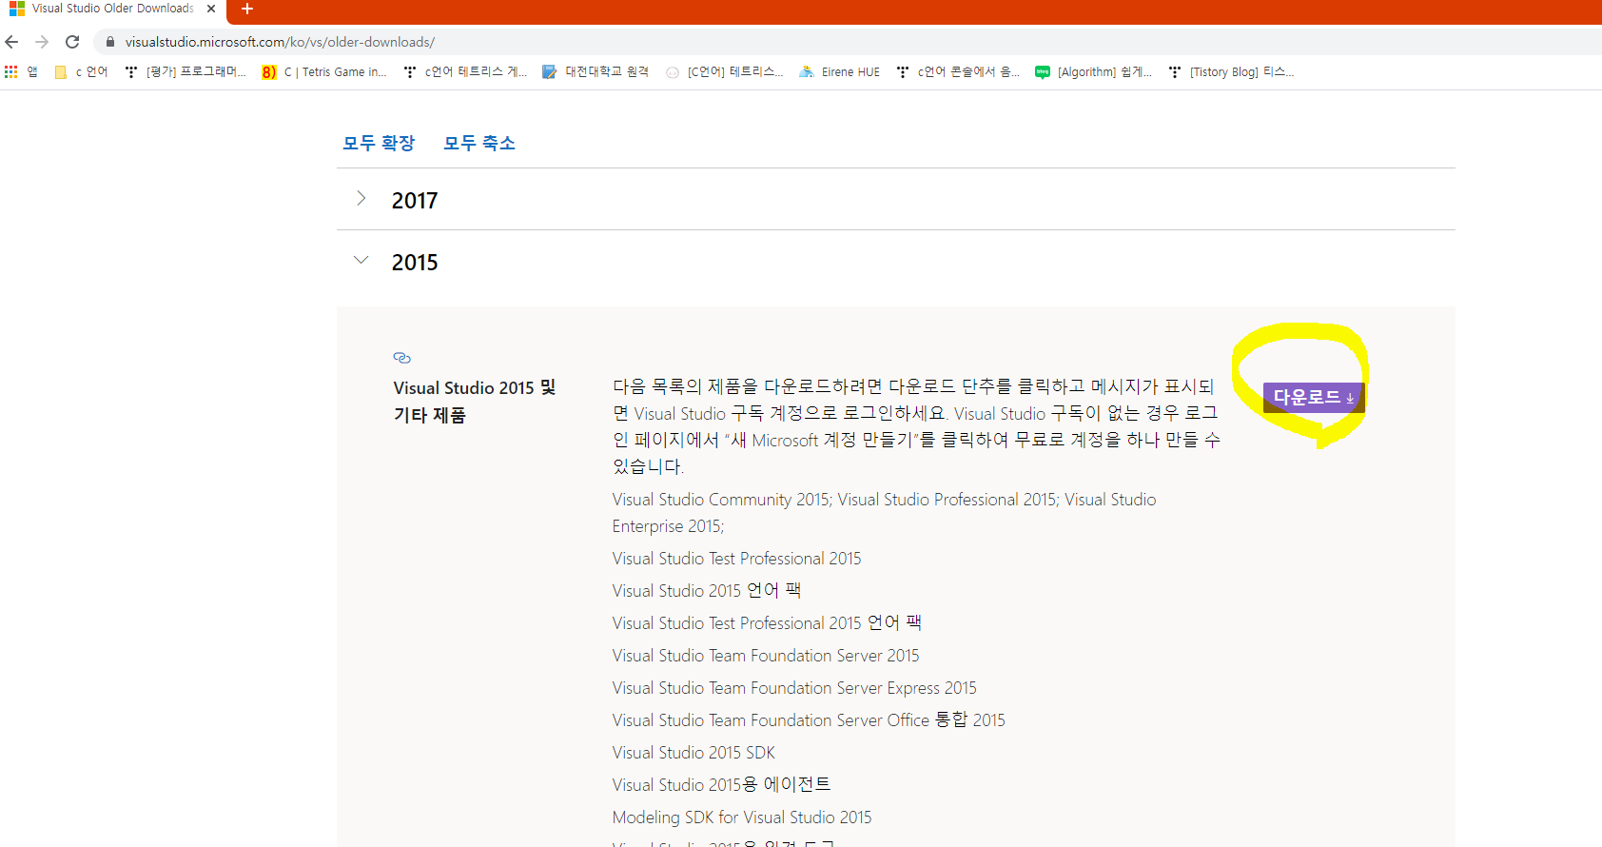This screenshot has width=1602, height=847.
Task: Select the Visual Studio Older Downloads tab
Action: coord(112,9)
